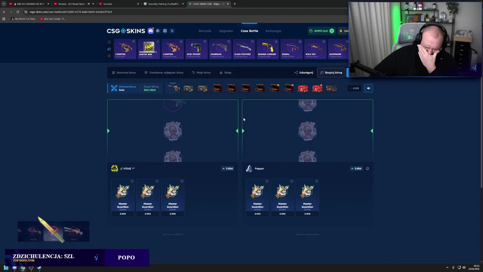Open the Facebook social icon
The width and height of the screenshot is (483, 272).
158,31
